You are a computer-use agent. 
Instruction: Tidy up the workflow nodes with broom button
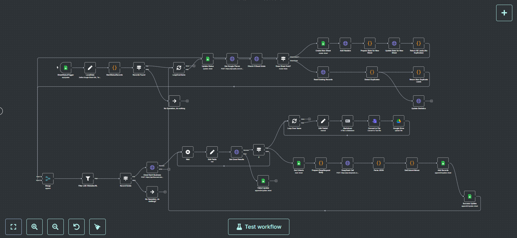pyautogui.click(x=97, y=227)
